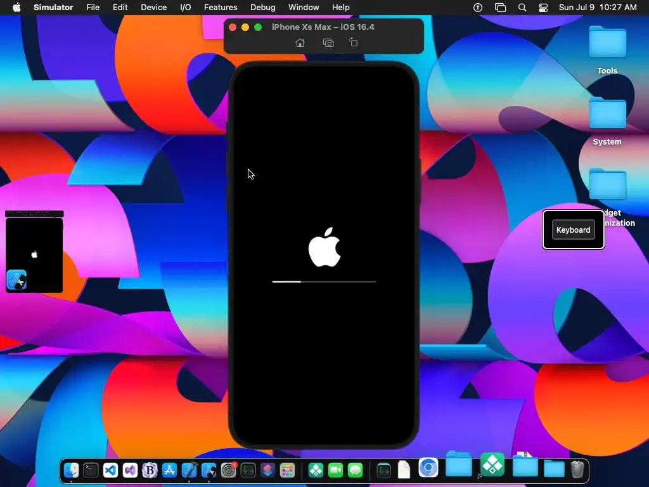The height and width of the screenshot is (487, 649).
Task: Open the Apple menu
Action: click(x=16, y=8)
